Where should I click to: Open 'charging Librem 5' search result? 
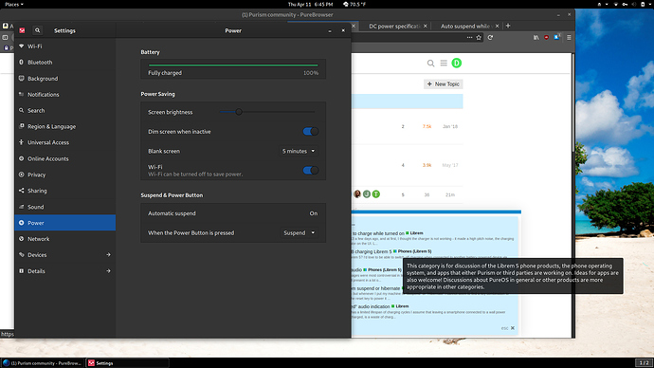tap(372, 251)
